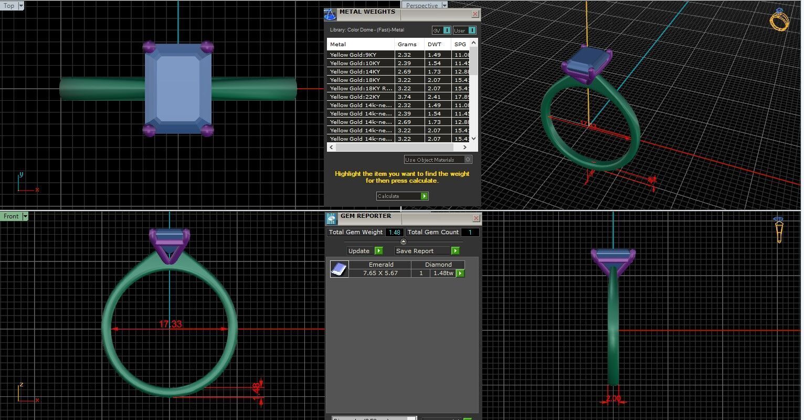
Task: Click the Perspective viewport label
Action: coord(422,6)
